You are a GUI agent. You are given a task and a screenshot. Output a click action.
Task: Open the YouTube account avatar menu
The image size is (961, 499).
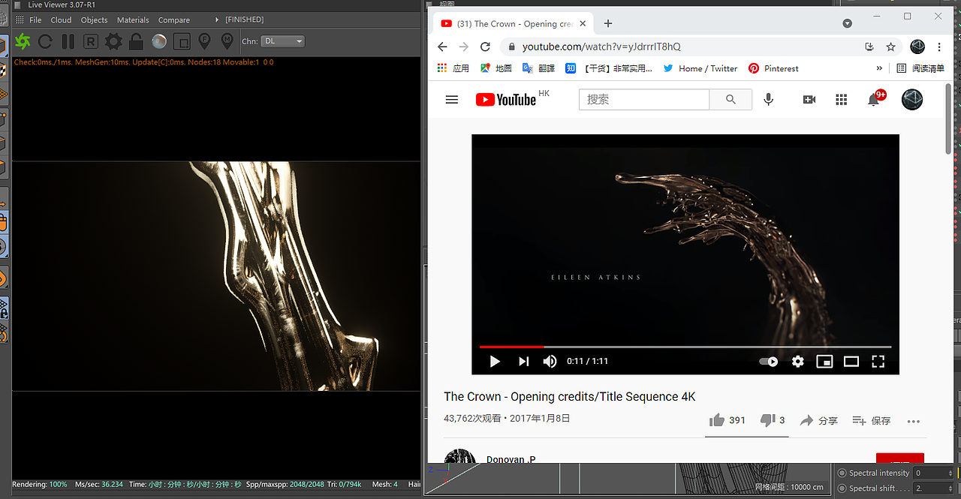point(911,99)
